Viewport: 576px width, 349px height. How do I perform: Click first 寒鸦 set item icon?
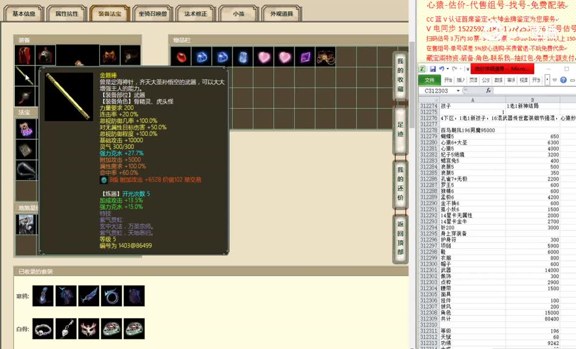43,296
